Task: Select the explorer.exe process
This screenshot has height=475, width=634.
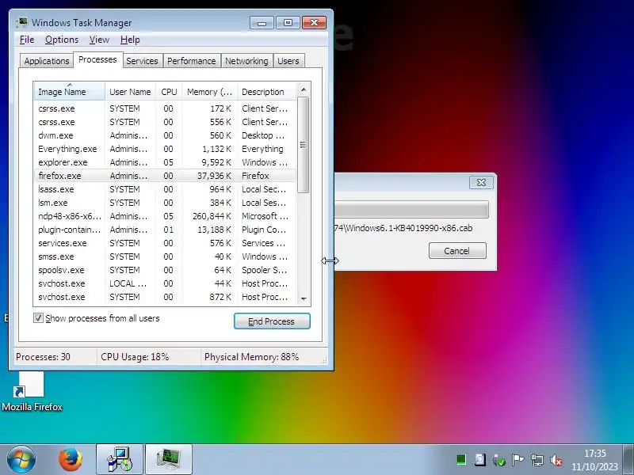Action: coord(166,162)
